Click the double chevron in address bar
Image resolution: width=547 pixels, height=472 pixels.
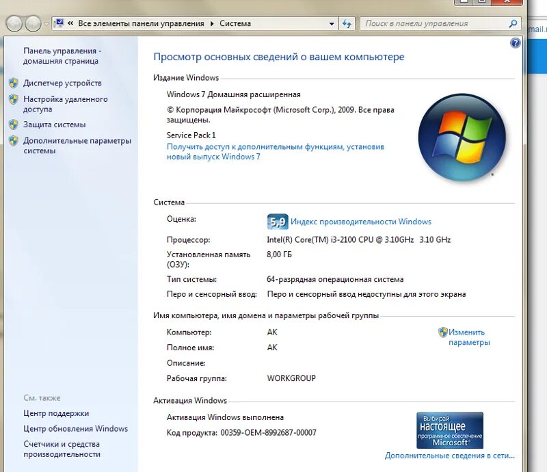(70, 23)
